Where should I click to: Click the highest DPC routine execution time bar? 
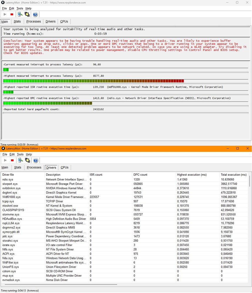tap(126, 103)
